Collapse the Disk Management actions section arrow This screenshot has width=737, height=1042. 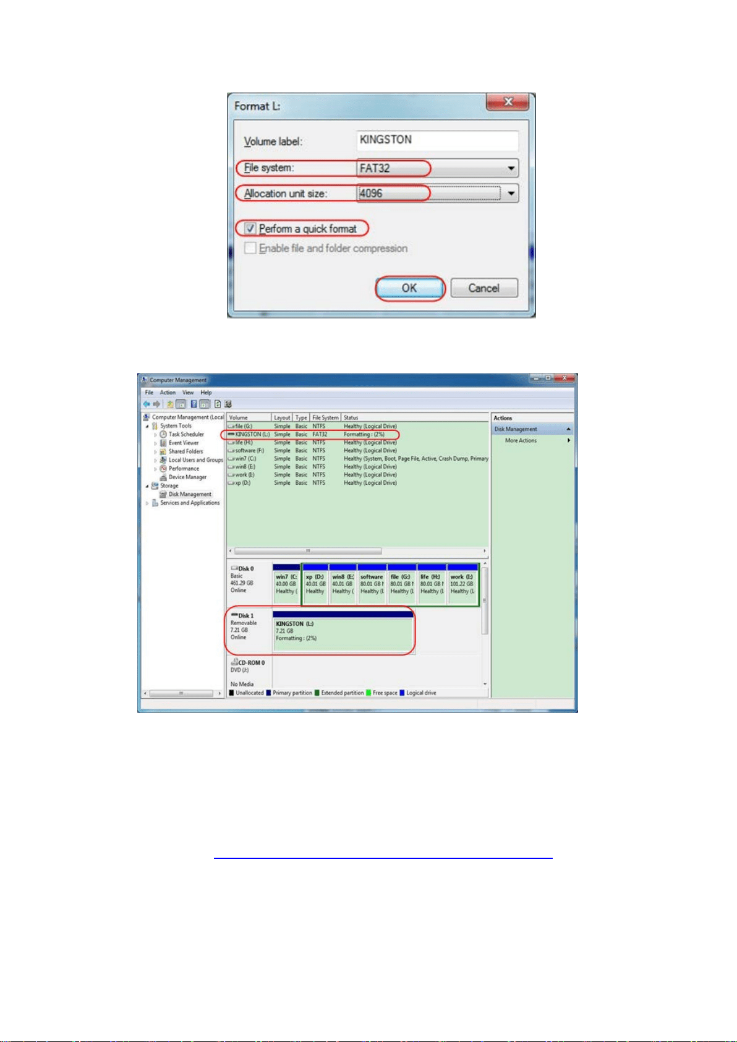coord(568,429)
